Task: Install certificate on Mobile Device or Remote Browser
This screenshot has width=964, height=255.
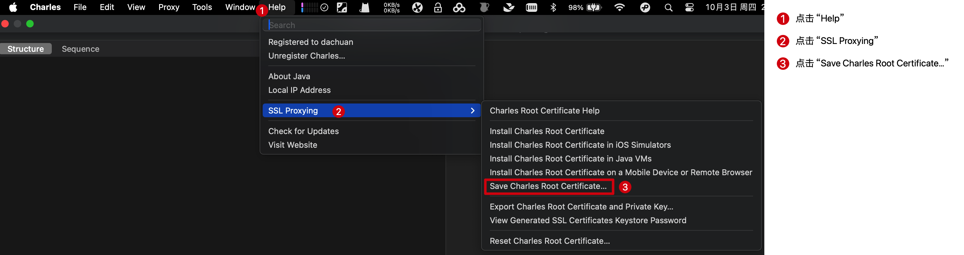Action: tap(621, 172)
